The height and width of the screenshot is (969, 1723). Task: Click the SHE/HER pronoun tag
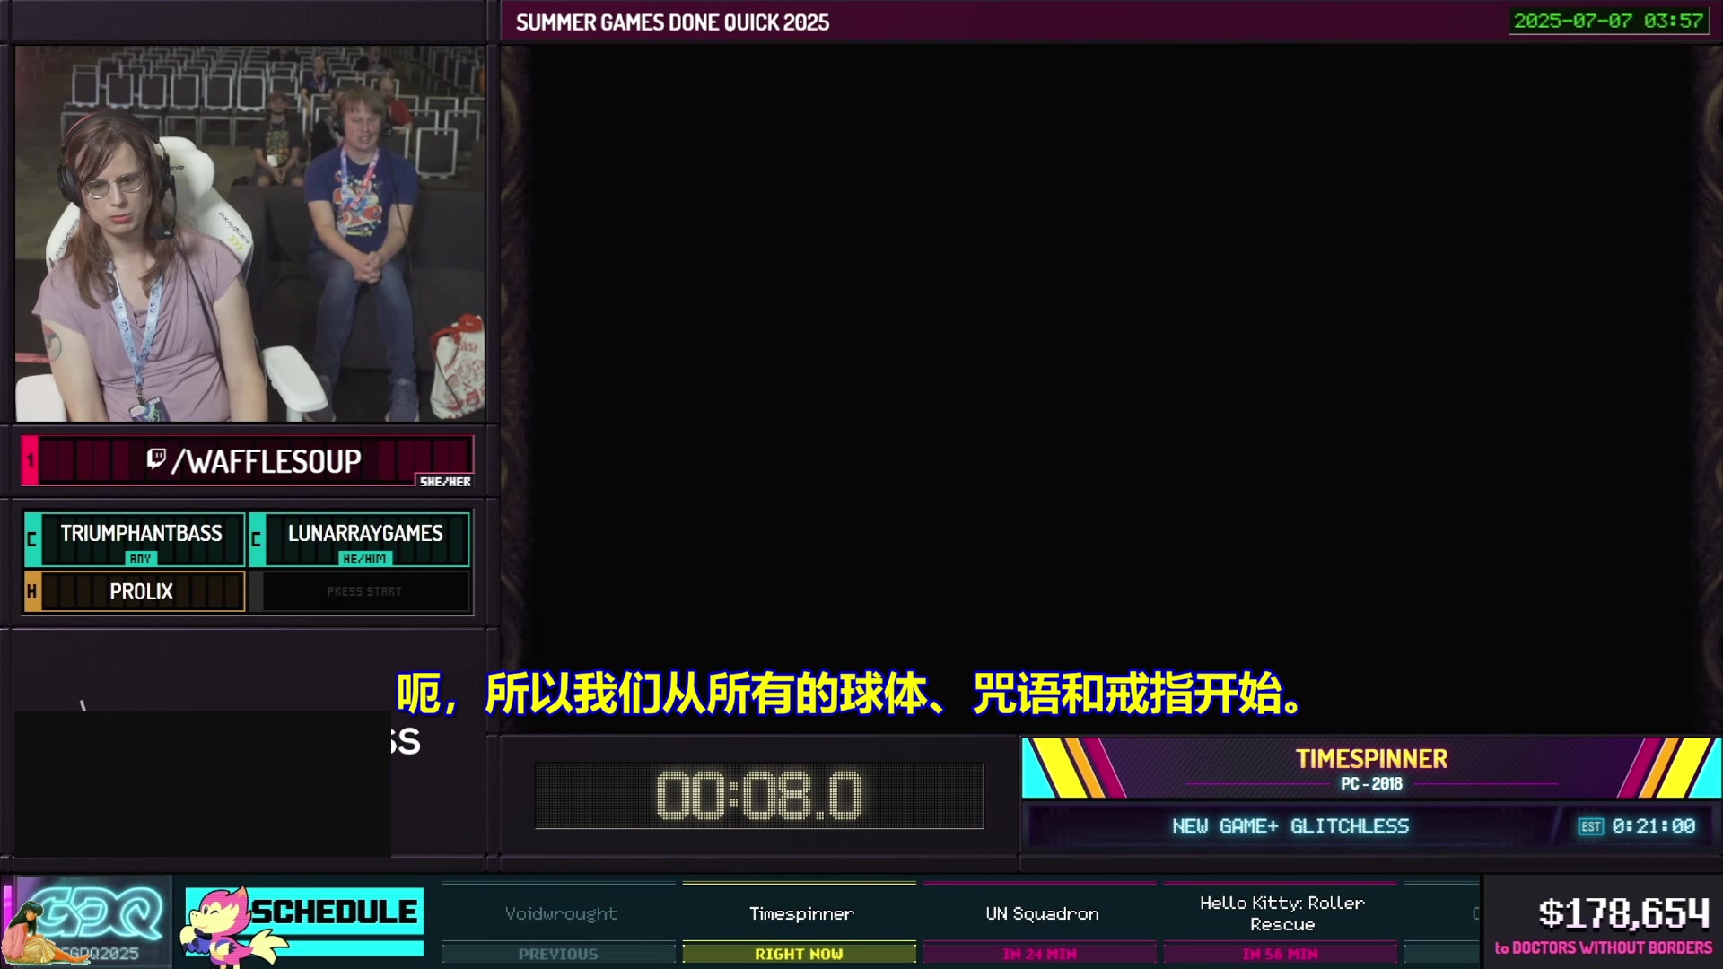(x=445, y=482)
